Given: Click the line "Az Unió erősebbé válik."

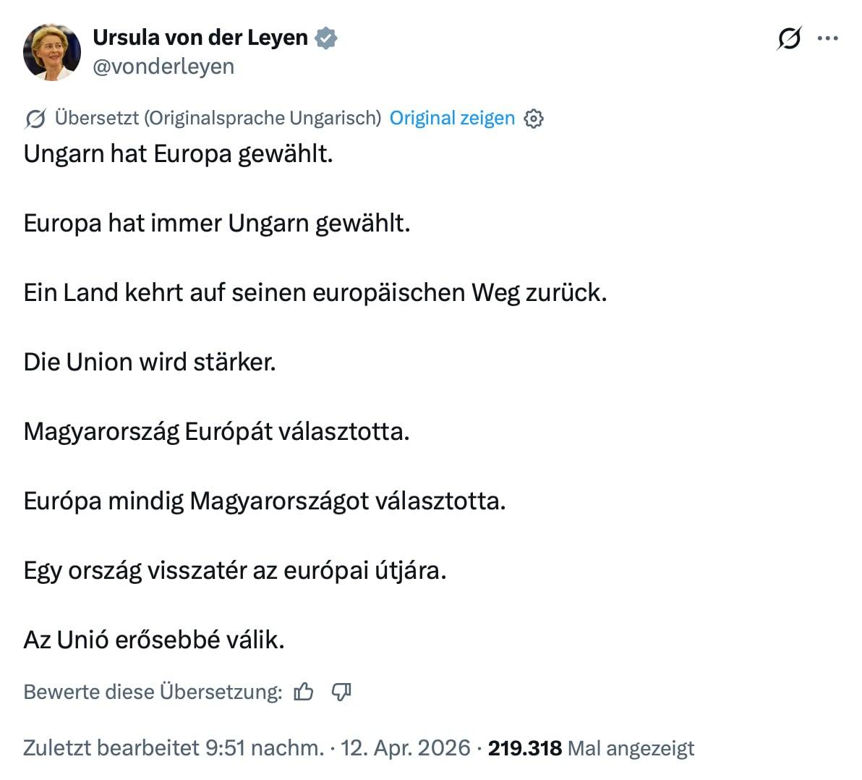Looking at the screenshot, I should coord(154,640).
